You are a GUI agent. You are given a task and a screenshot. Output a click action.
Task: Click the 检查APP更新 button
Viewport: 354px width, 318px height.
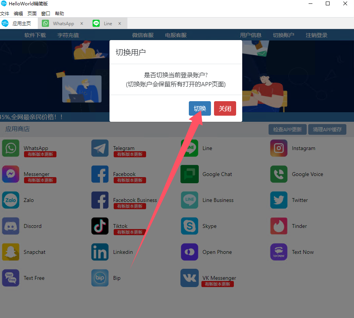(x=287, y=129)
